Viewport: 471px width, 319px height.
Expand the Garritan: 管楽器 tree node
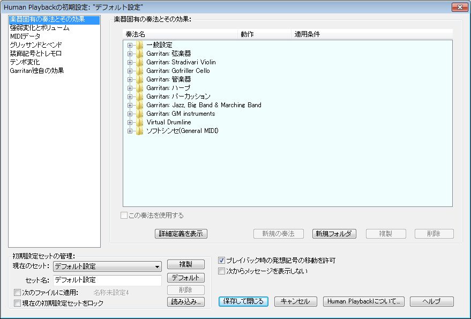pos(130,80)
